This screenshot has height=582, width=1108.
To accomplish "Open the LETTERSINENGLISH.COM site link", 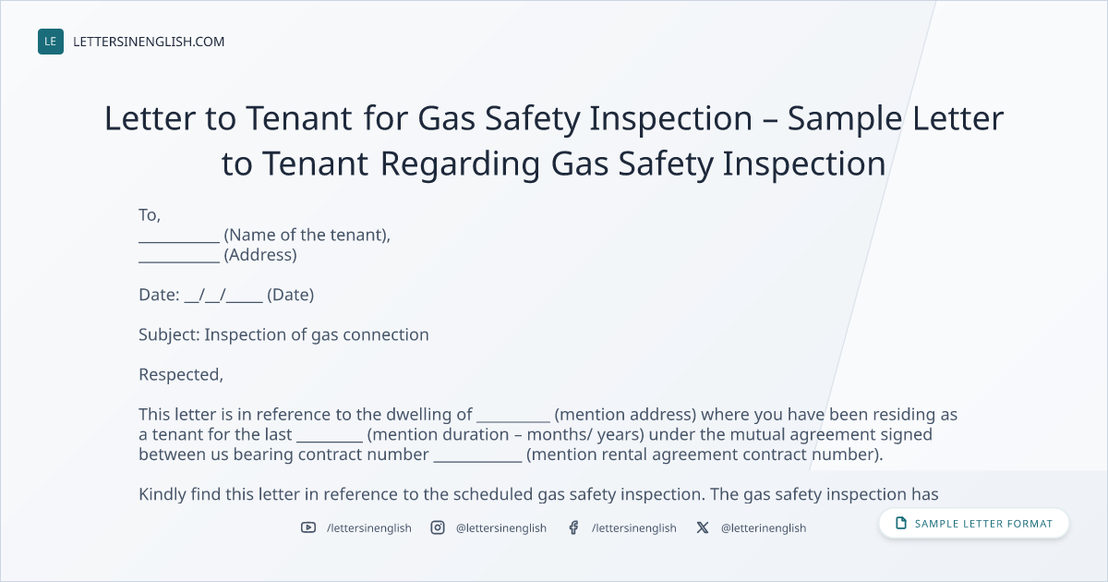I will click(149, 42).
